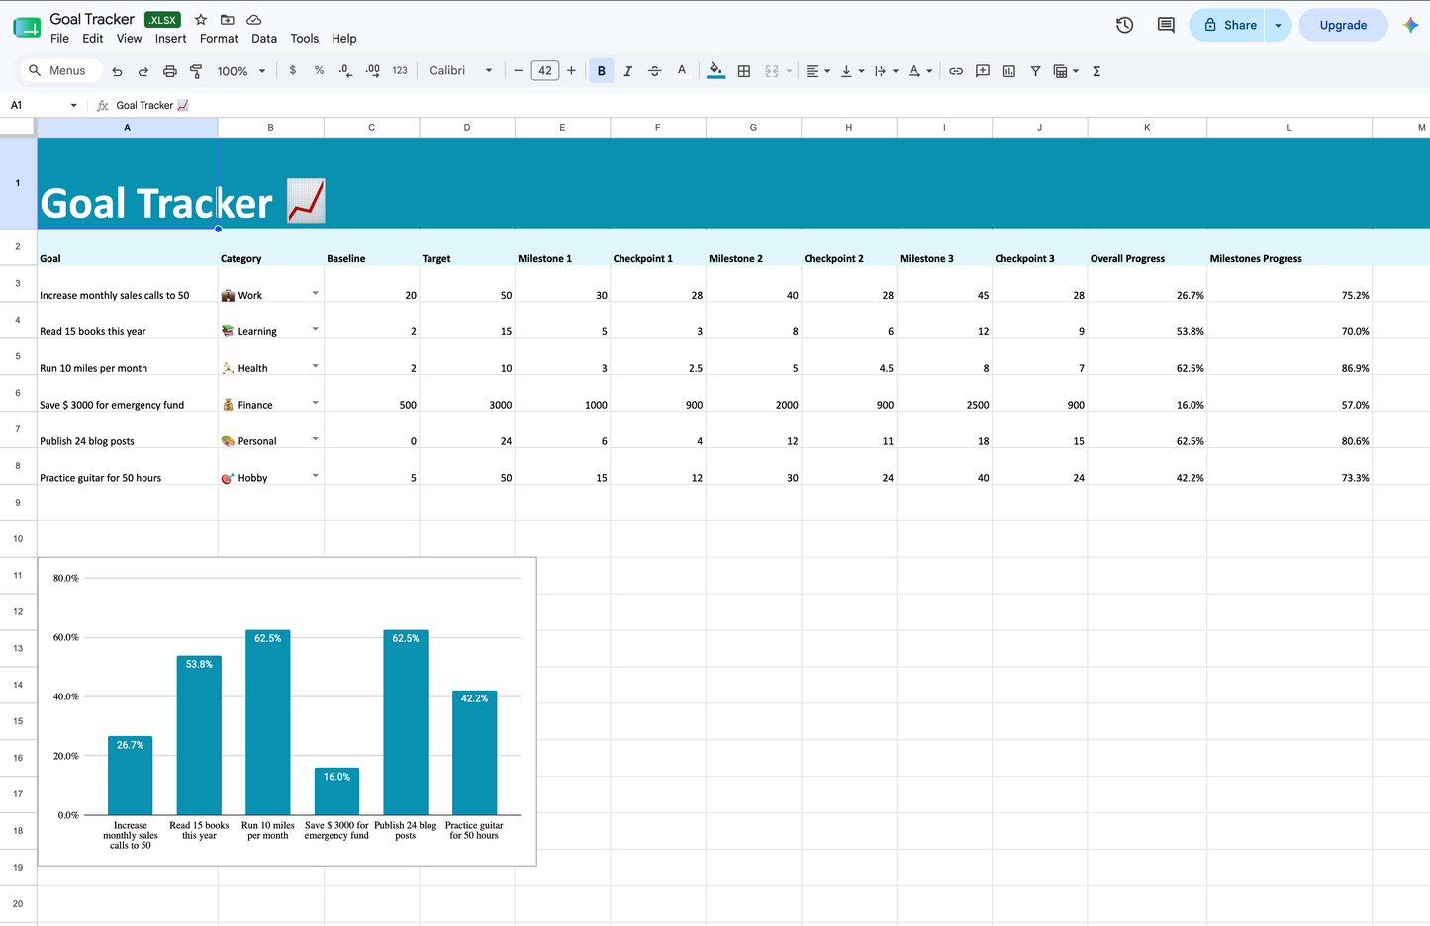
Task: Open horizontal align dropdown
Action: (x=817, y=71)
